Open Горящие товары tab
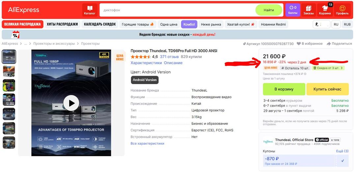The width and height of the screenshot is (359, 174). point(138,24)
